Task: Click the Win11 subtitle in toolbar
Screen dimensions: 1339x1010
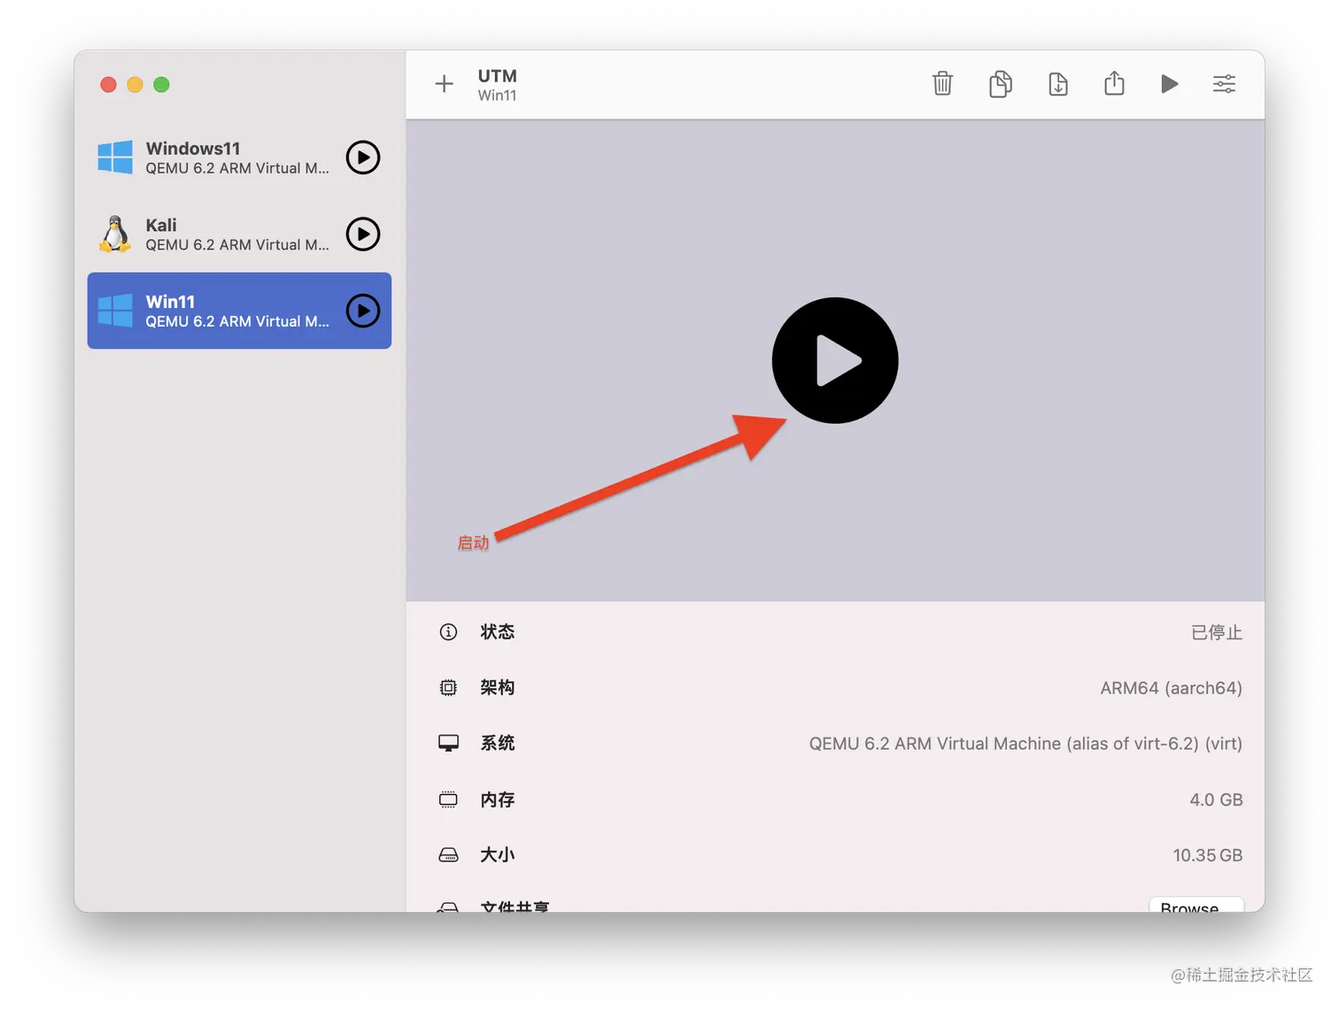Action: tap(498, 96)
